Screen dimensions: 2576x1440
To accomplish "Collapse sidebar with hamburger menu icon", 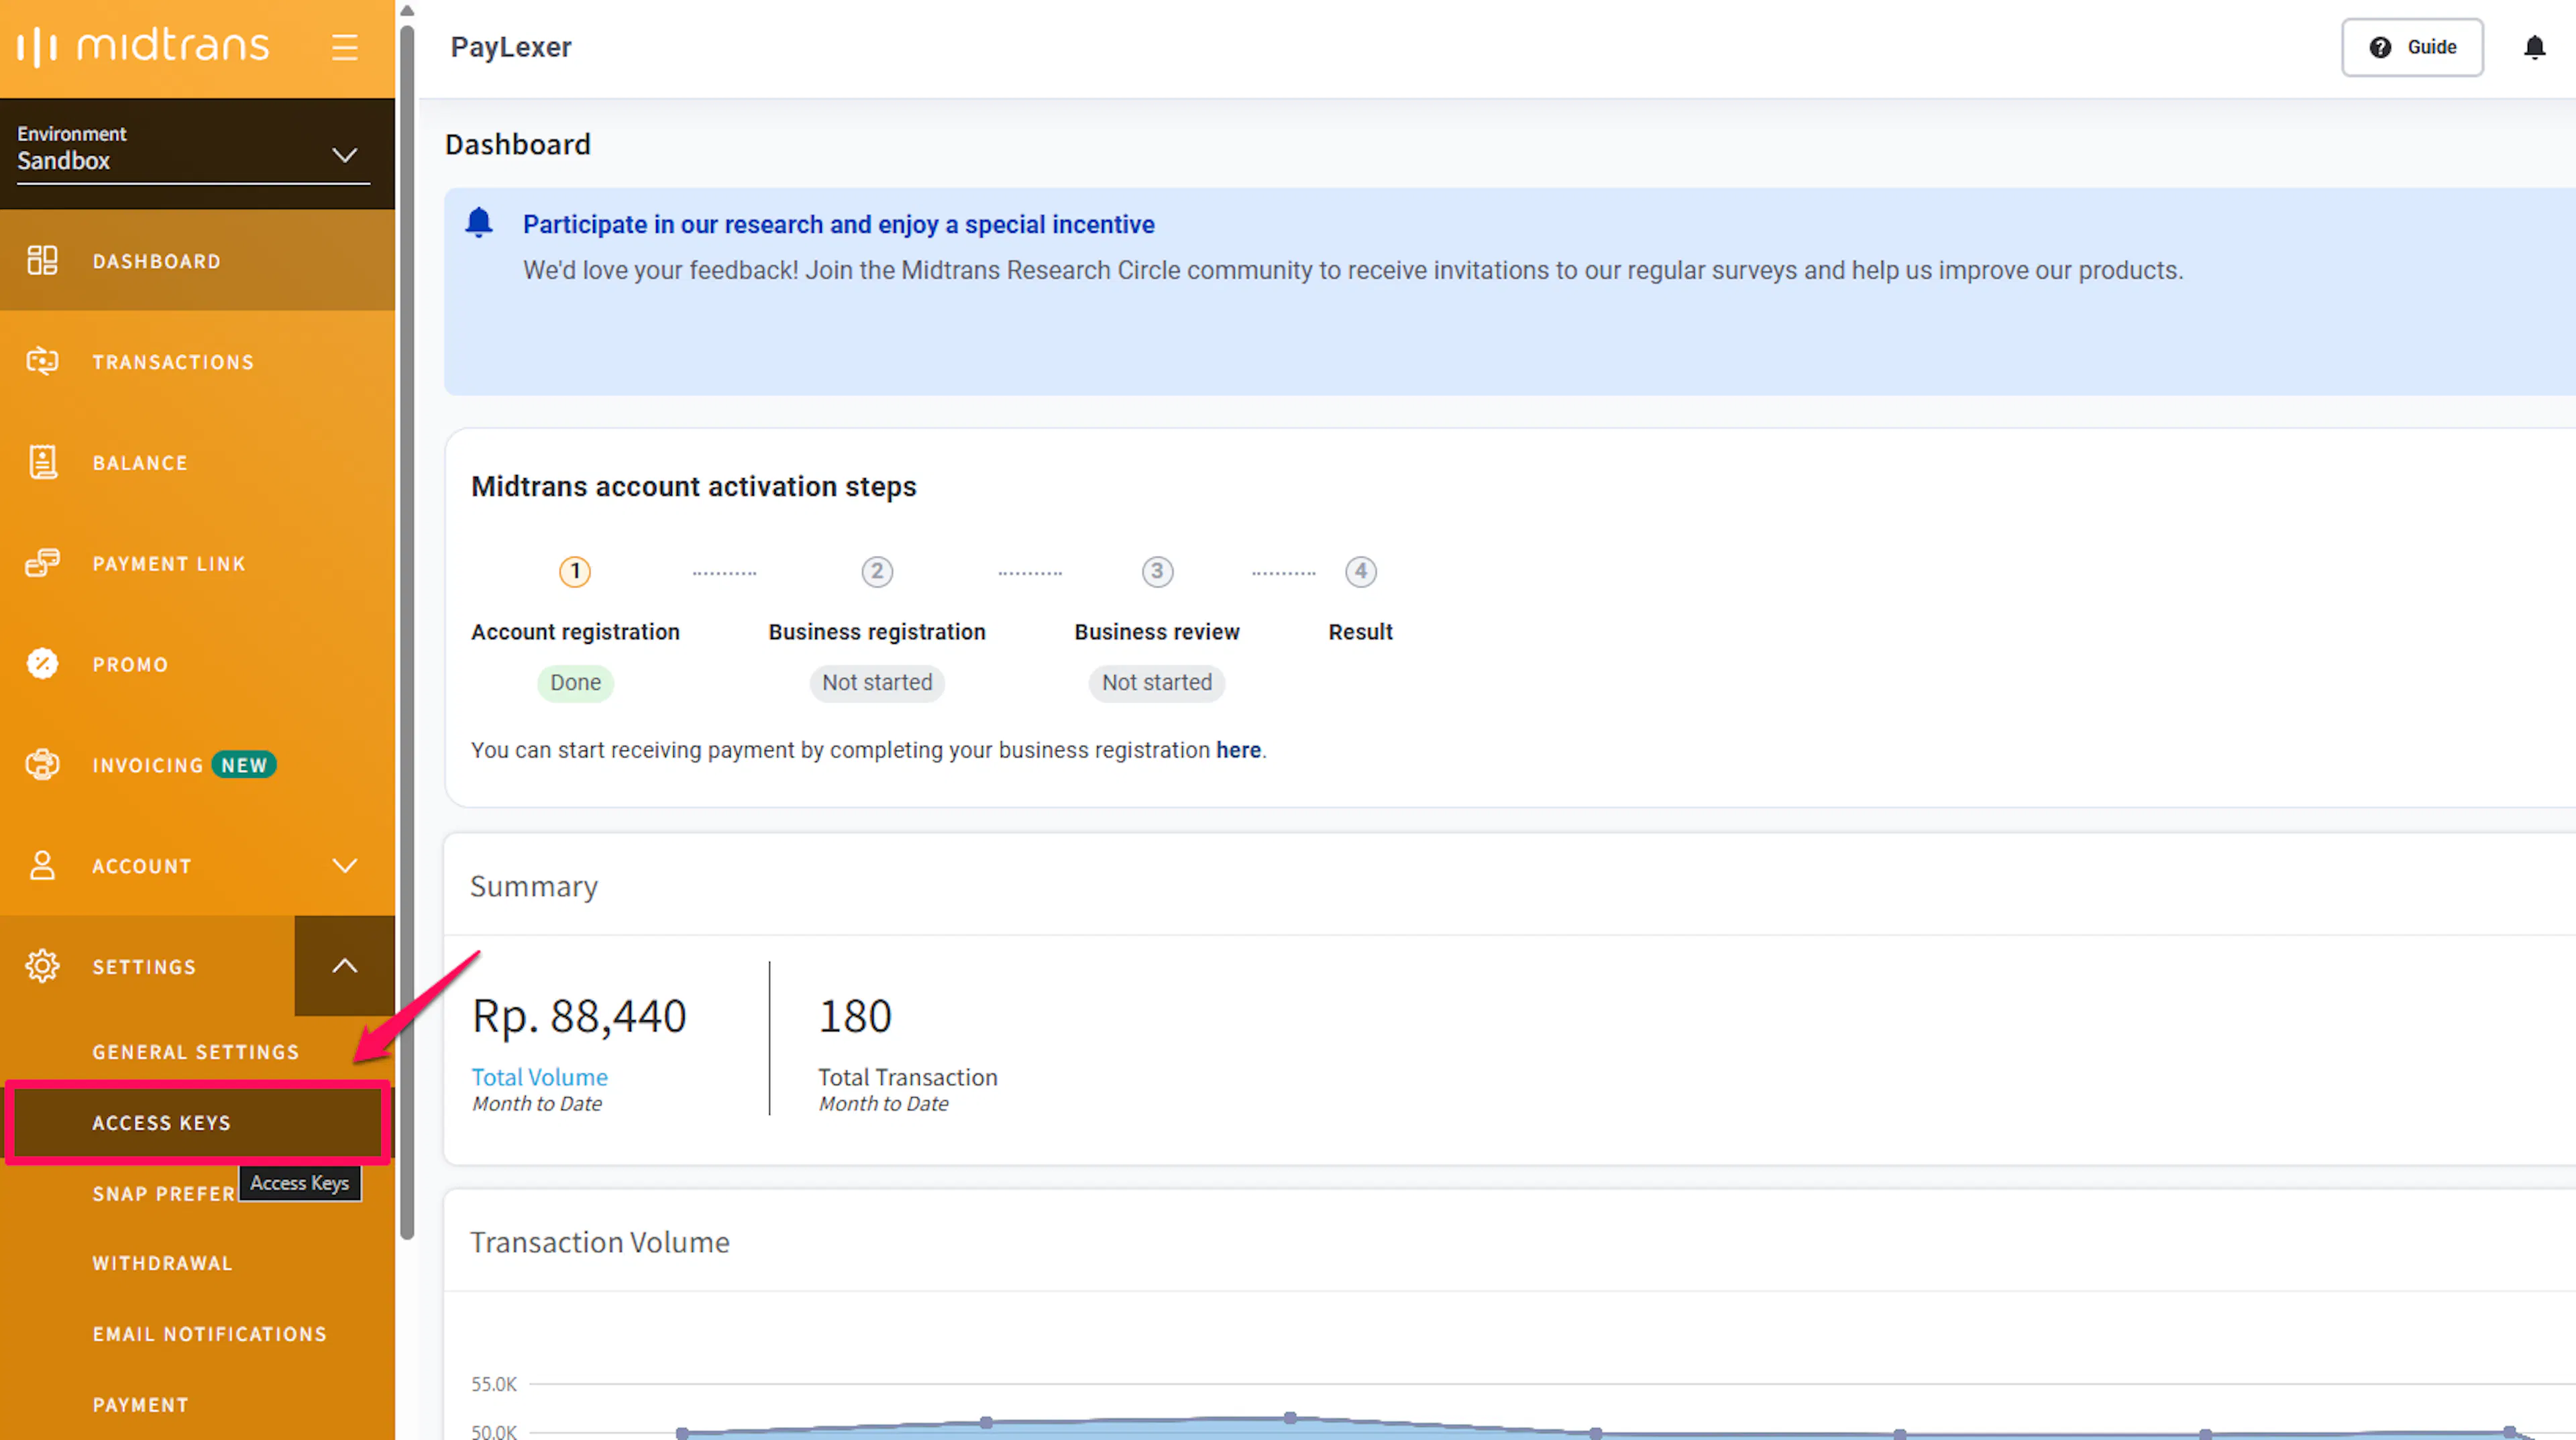I will click(345, 47).
